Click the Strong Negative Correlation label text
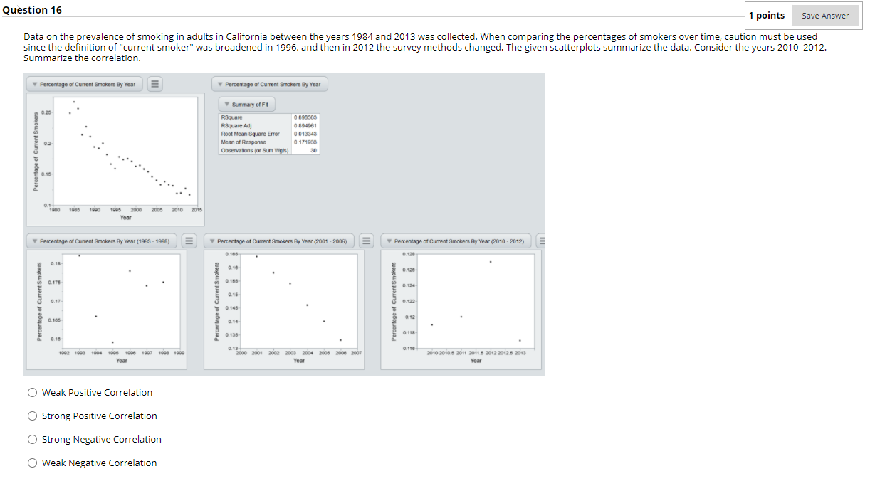The width and height of the screenshot is (875, 491). click(102, 439)
